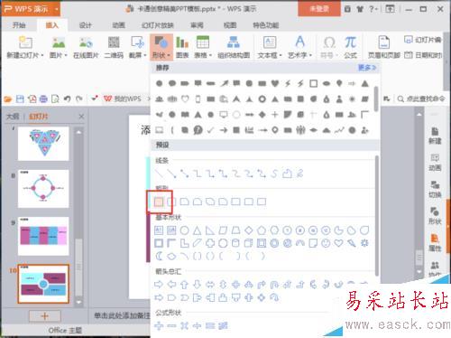The height and width of the screenshot is (338, 451).
Task: Click 新建 in the right sidebar
Action: [435, 136]
